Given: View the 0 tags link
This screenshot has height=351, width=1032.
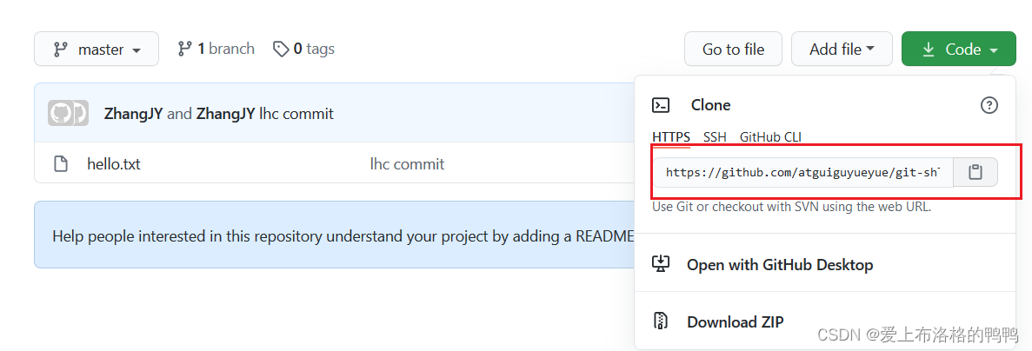Looking at the screenshot, I should click(x=303, y=49).
